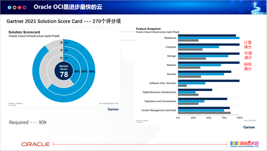Click the 'Solution Scorecard' chart title

[x=24, y=32]
